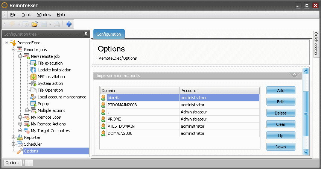Click the New remote job icon
Screen dimensions: 321x169
point(27,56)
